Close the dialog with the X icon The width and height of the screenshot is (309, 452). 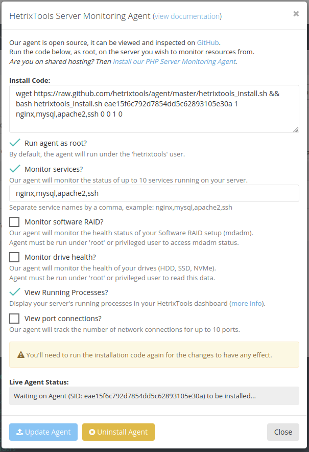tap(296, 14)
